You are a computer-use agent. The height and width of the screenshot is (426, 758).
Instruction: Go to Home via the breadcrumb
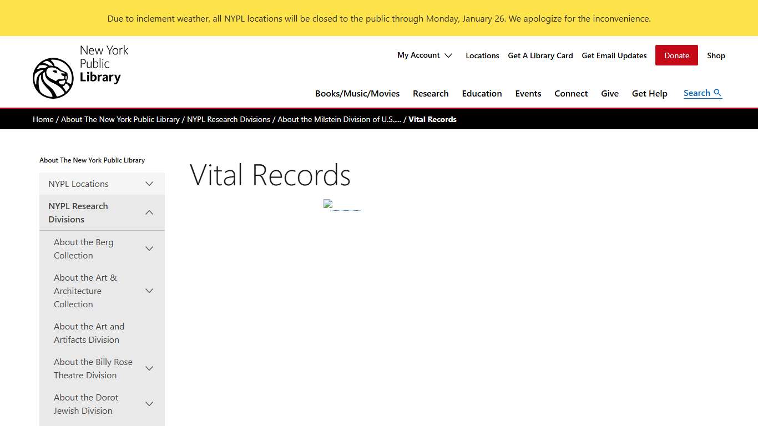pos(43,119)
